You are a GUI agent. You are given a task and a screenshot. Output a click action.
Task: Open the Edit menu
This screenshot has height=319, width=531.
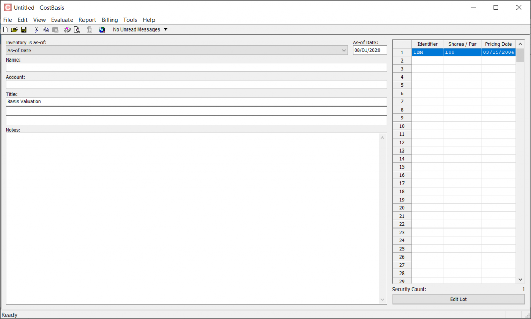[x=23, y=20]
